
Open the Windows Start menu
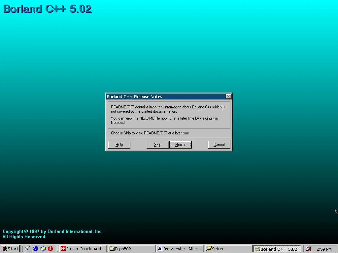click(x=10, y=249)
